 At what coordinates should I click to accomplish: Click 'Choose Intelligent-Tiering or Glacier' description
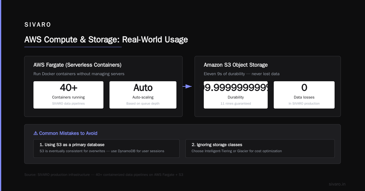pos(237,151)
